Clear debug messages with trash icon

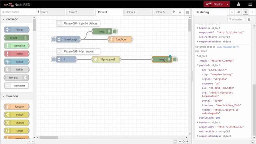[249, 20]
